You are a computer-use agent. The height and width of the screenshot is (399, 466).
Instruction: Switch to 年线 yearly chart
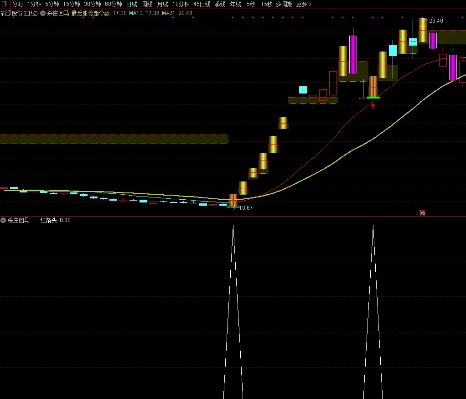[235, 4]
